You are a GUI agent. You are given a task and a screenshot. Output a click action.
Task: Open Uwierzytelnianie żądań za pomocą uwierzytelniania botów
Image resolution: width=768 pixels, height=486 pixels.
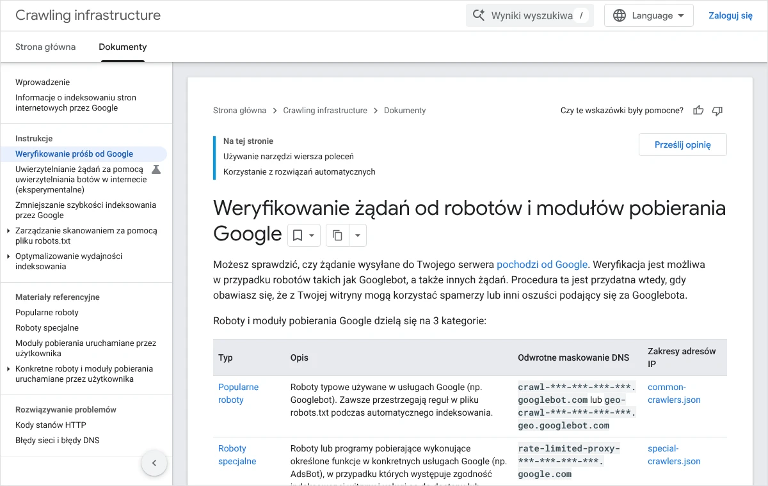pos(81,180)
